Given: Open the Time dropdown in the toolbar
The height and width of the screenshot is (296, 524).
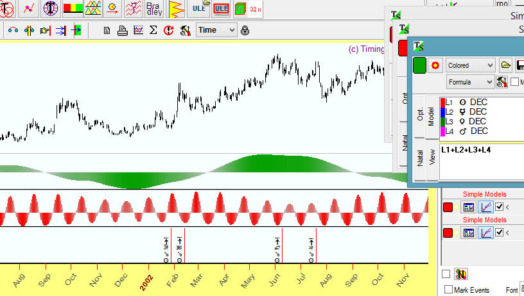Looking at the screenshot, I should tap(217, 30).
